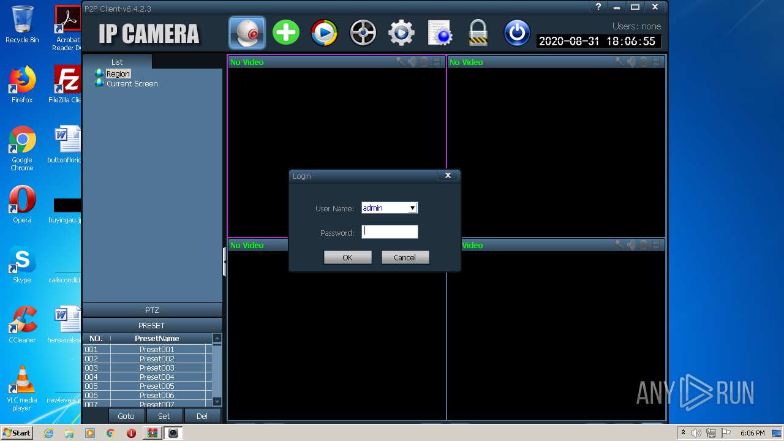This screenshot has width=784, height=441.
Task: Click the PresetName column header
Action: (x=157, y=338)
